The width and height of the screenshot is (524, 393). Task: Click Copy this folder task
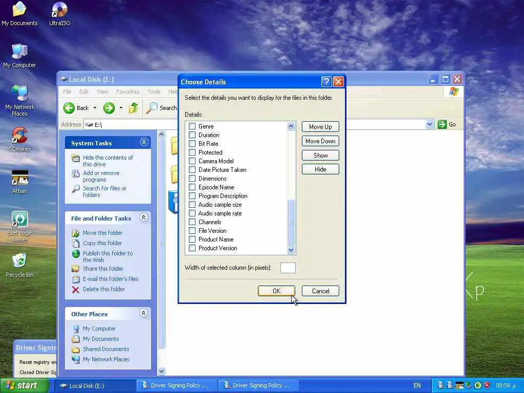(102, 243)
